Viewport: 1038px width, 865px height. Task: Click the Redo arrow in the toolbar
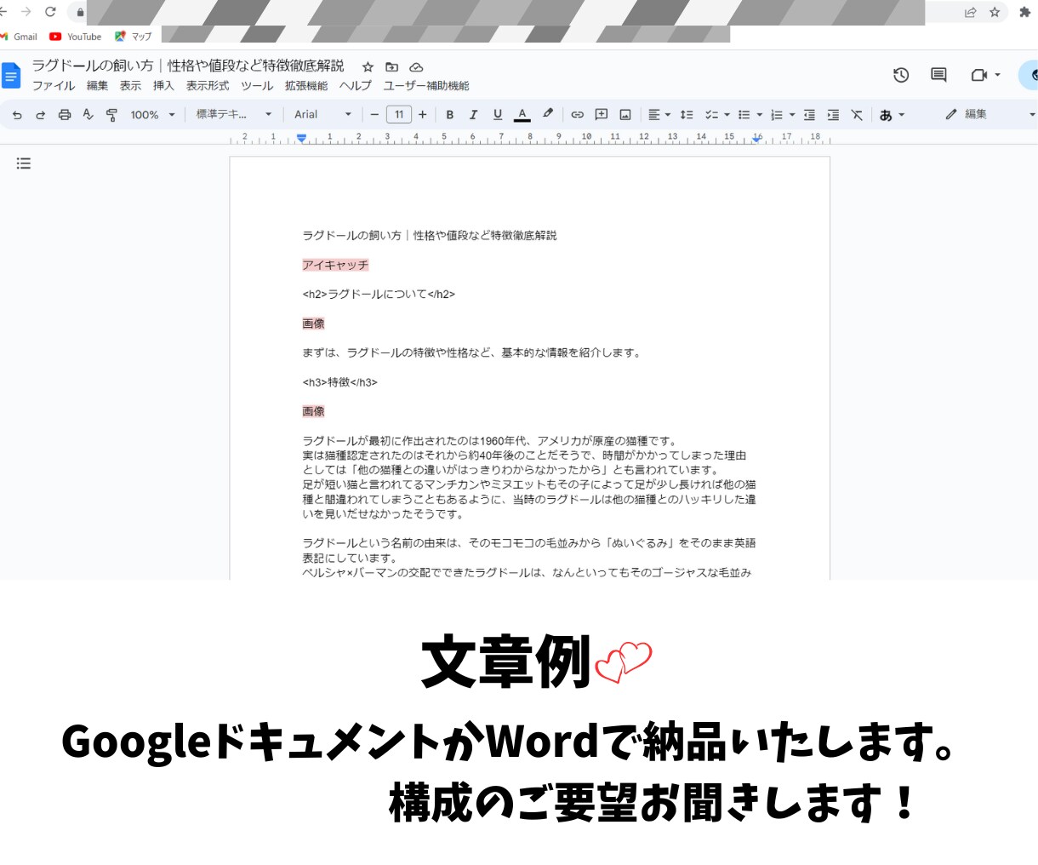tap(40, 115)
